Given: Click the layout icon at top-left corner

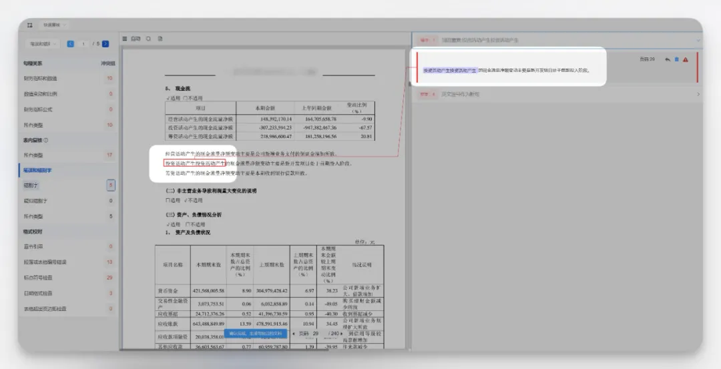Looking at the screenshot, I should [30, 25].
